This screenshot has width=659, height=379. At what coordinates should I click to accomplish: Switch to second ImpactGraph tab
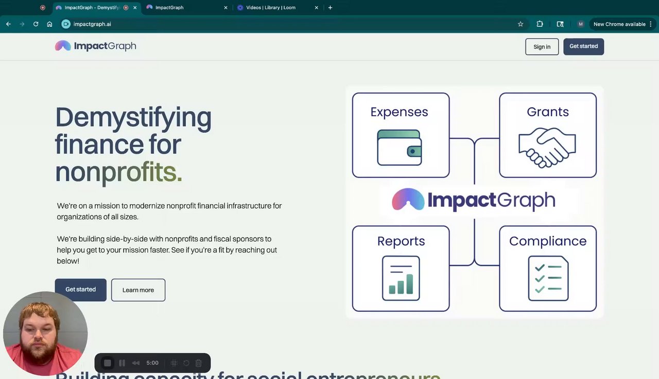tap(186, 8)
